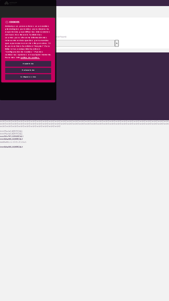Click fourth bold mmMwWLliI0fiflO&1 sample line
Screen dimensions: 169x301
[x=12, y=139]
